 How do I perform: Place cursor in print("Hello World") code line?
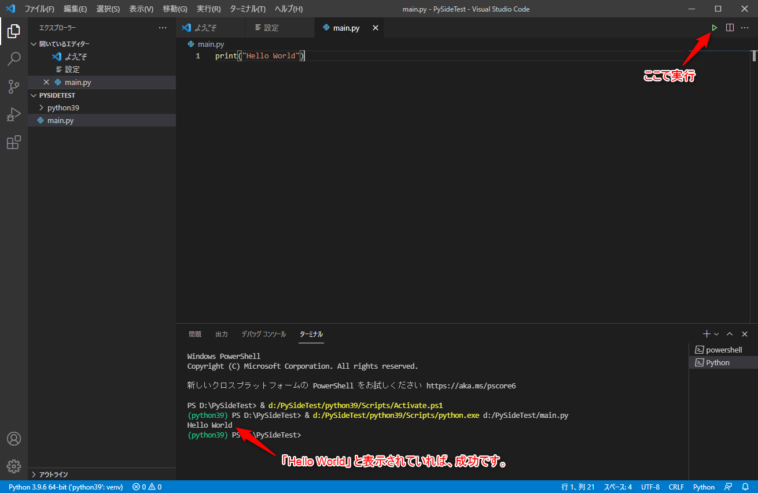260,56
